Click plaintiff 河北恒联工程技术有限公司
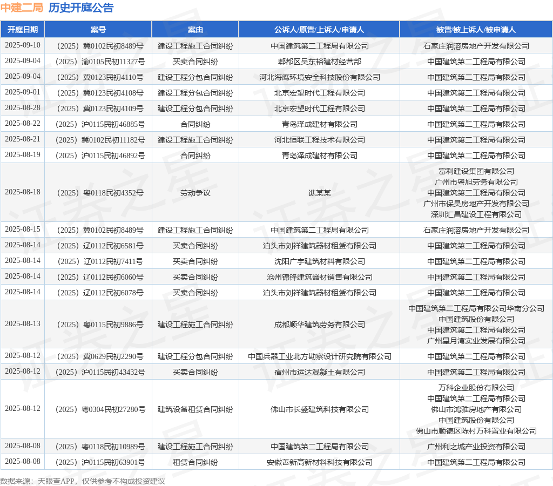Viewport: 553px width, 486px height. pyautogui.click(x=320, y=140)
